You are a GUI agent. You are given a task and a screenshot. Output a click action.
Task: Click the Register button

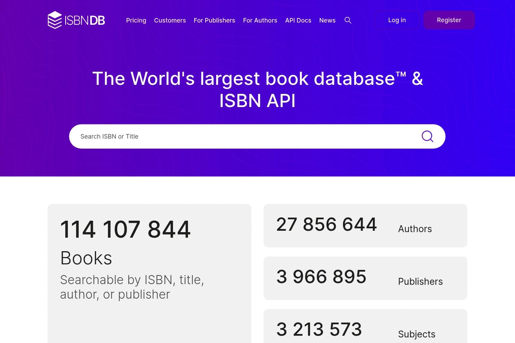click(x=449, y=20)
